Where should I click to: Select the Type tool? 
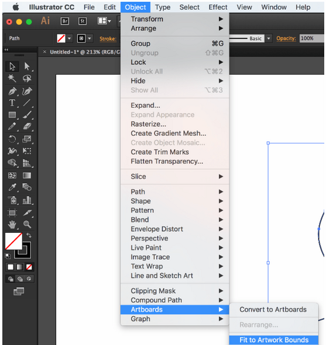(x=12, y=103)
